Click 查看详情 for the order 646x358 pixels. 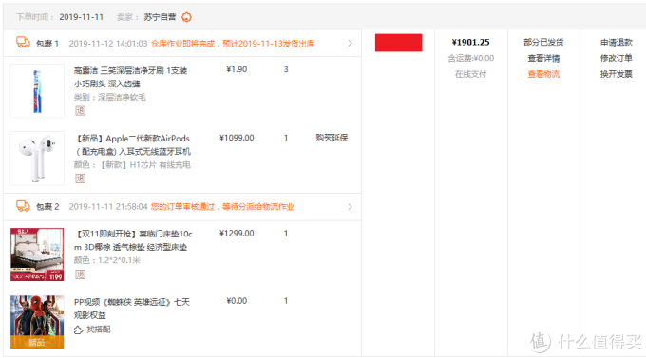(x=543, y=58)
